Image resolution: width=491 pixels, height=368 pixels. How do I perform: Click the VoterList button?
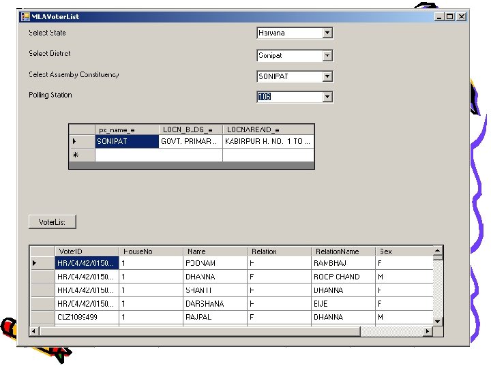coord(53,222)
